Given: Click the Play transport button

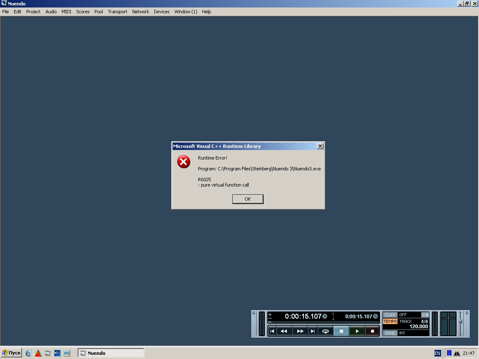Looking at the screenshot, I should coord(357,331).
